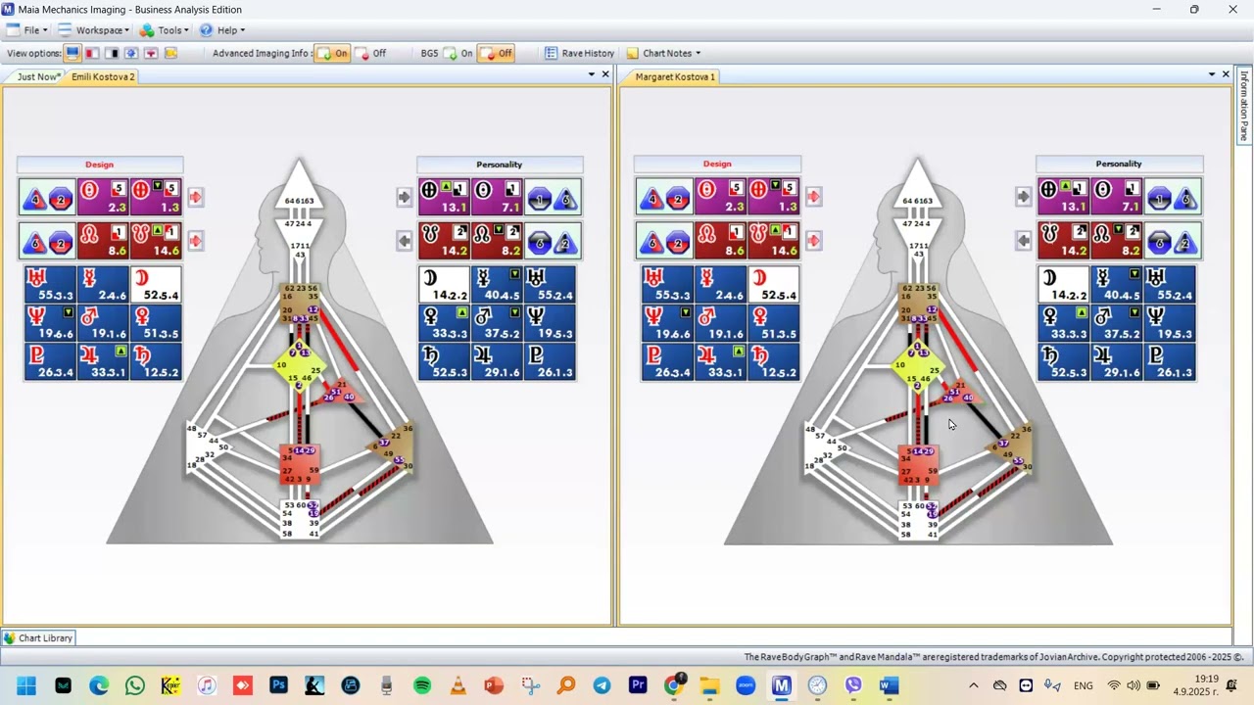The height and width of the screenshot is (705, 1254).
Task: Expand the Information Pane sidebar
Action: (x=1245, y=105)
